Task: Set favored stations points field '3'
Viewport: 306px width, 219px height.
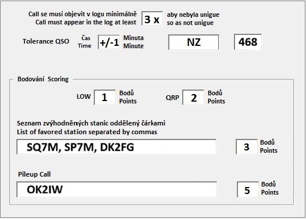Action: tap(247, 147)
